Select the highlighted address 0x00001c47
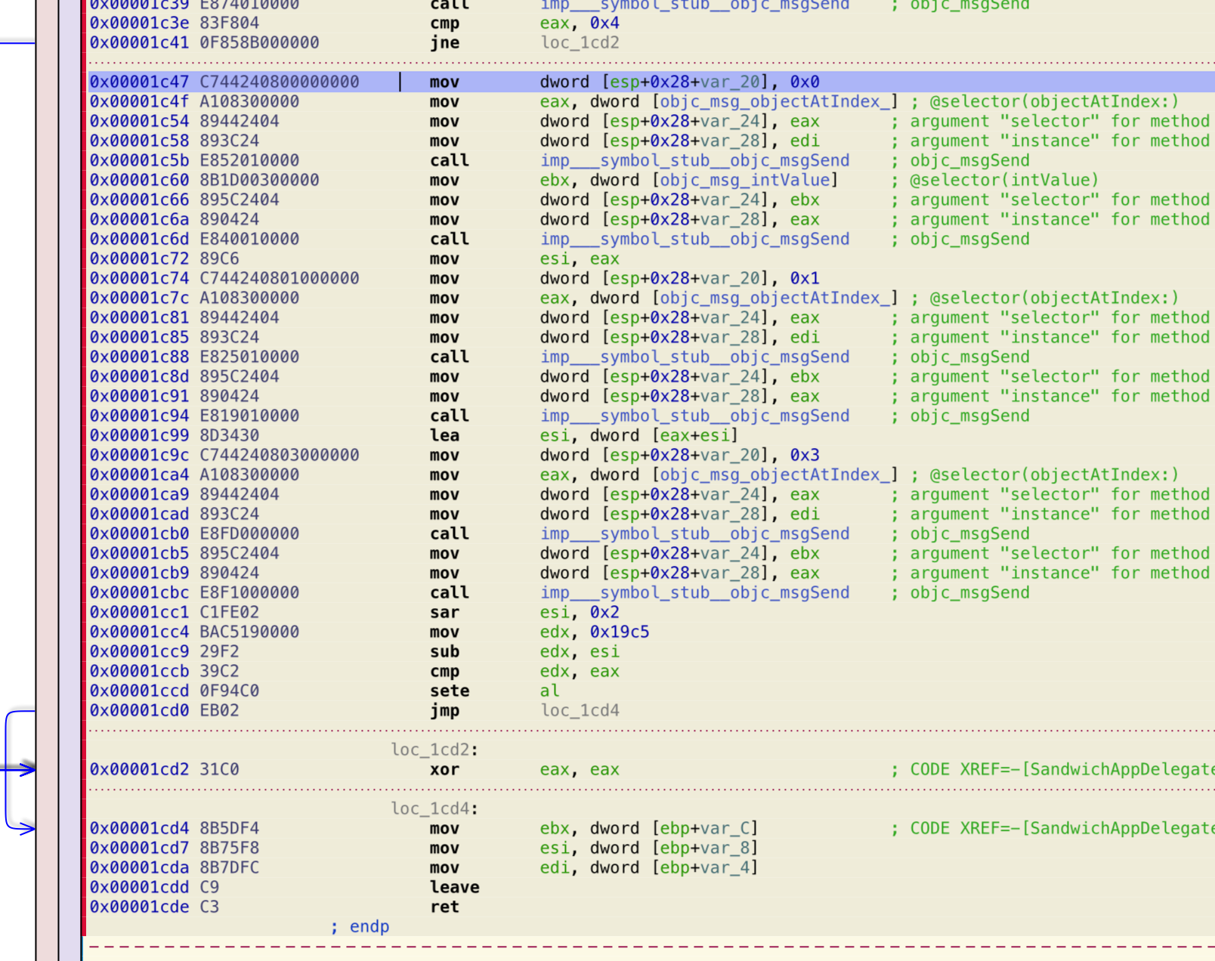Viewport: 1215px width, 961px height. point(139,82)
